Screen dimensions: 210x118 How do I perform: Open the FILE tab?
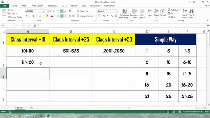pyautogui.click(x=4, y=6)
